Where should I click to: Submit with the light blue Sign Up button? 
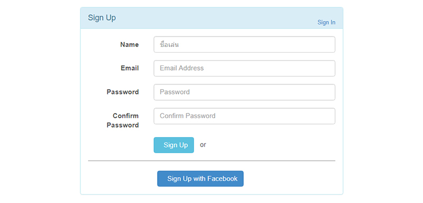[x=174, y=145]
